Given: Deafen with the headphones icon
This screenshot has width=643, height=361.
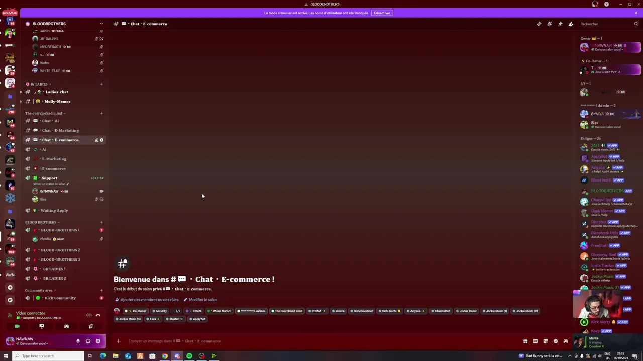Looking at the screenshot, I should coord(88,341).
